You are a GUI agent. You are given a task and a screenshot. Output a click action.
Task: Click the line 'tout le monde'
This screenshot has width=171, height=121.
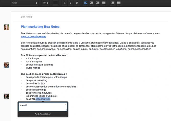click(x=33, y=68)
